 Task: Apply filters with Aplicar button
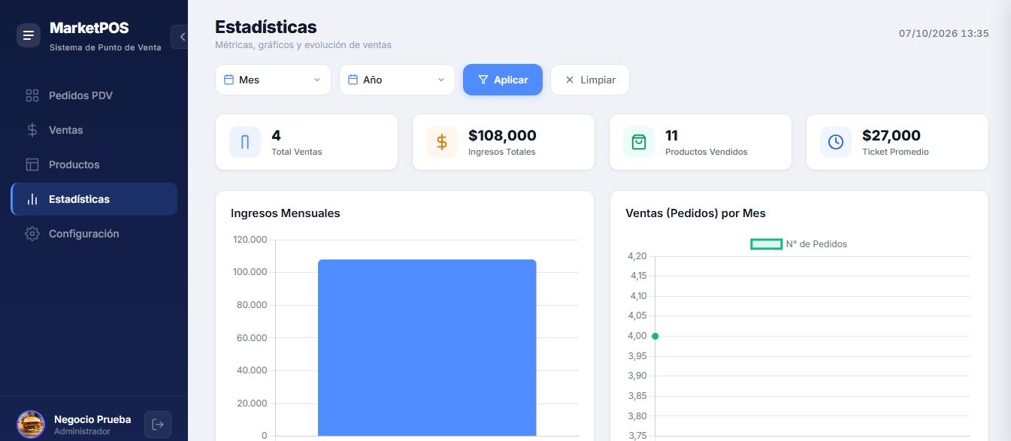503,80
